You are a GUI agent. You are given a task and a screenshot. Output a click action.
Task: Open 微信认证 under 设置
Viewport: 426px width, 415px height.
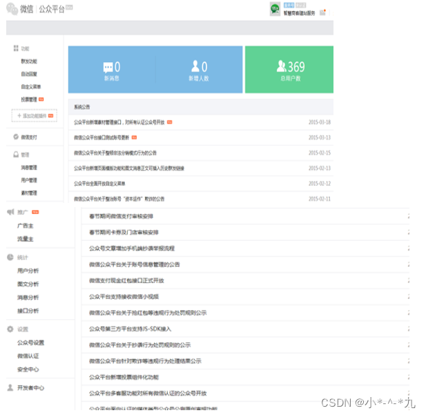coord(28,356)
